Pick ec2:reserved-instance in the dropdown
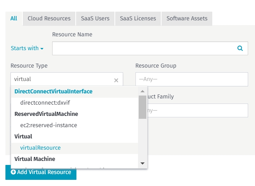The width and height of the screenshot is (255, 186). [x=49, y=125]
